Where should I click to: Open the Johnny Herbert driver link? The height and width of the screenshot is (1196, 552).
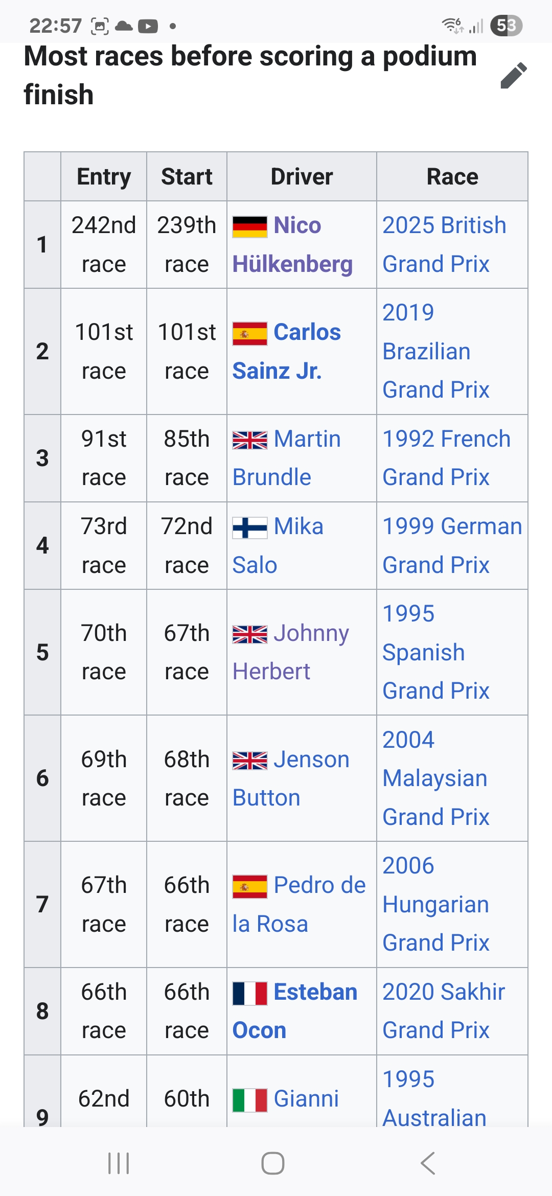[x=291, y=652]
